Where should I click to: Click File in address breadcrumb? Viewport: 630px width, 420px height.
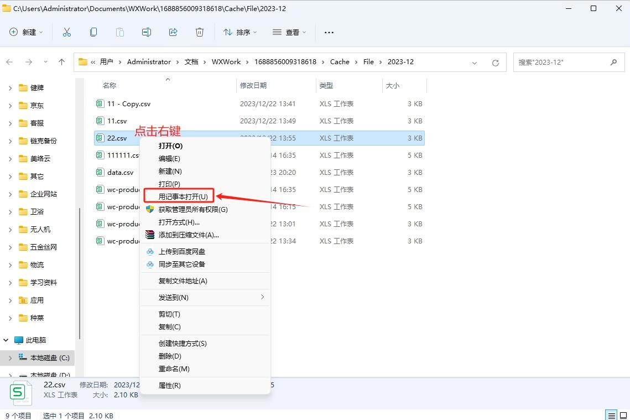click(x=368, y=62)
